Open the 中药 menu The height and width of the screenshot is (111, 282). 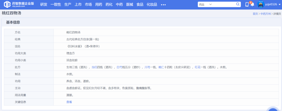[119, 5]
